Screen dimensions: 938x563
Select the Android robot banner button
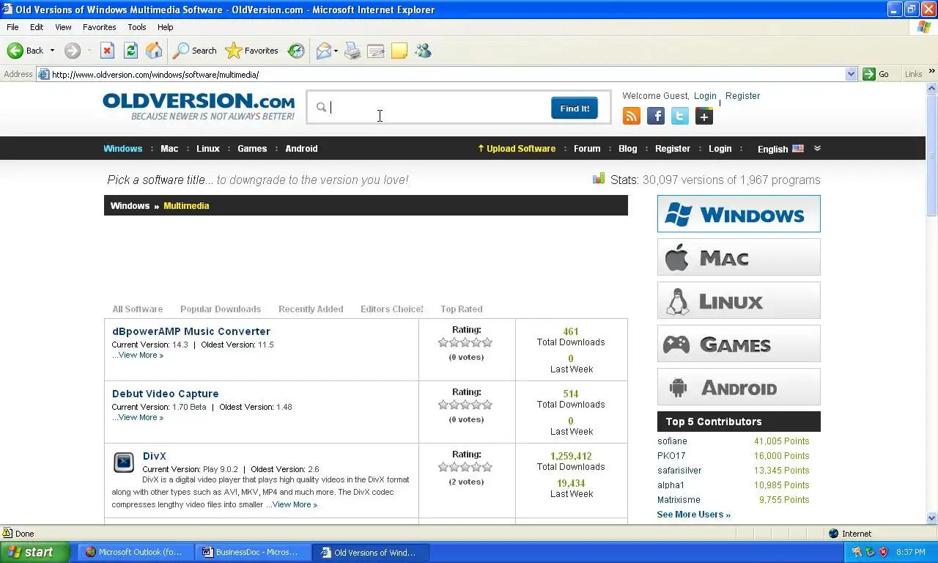click(x=739, y=387)
